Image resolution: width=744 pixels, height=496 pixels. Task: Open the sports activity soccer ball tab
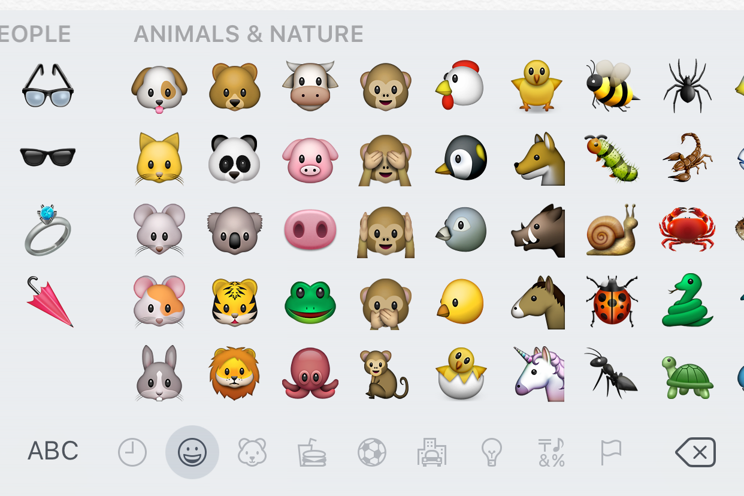[x=372, y=452]
